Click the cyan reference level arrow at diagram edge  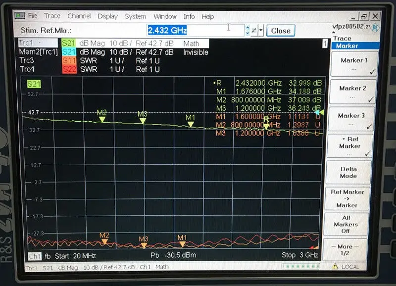tap(319, 112)
